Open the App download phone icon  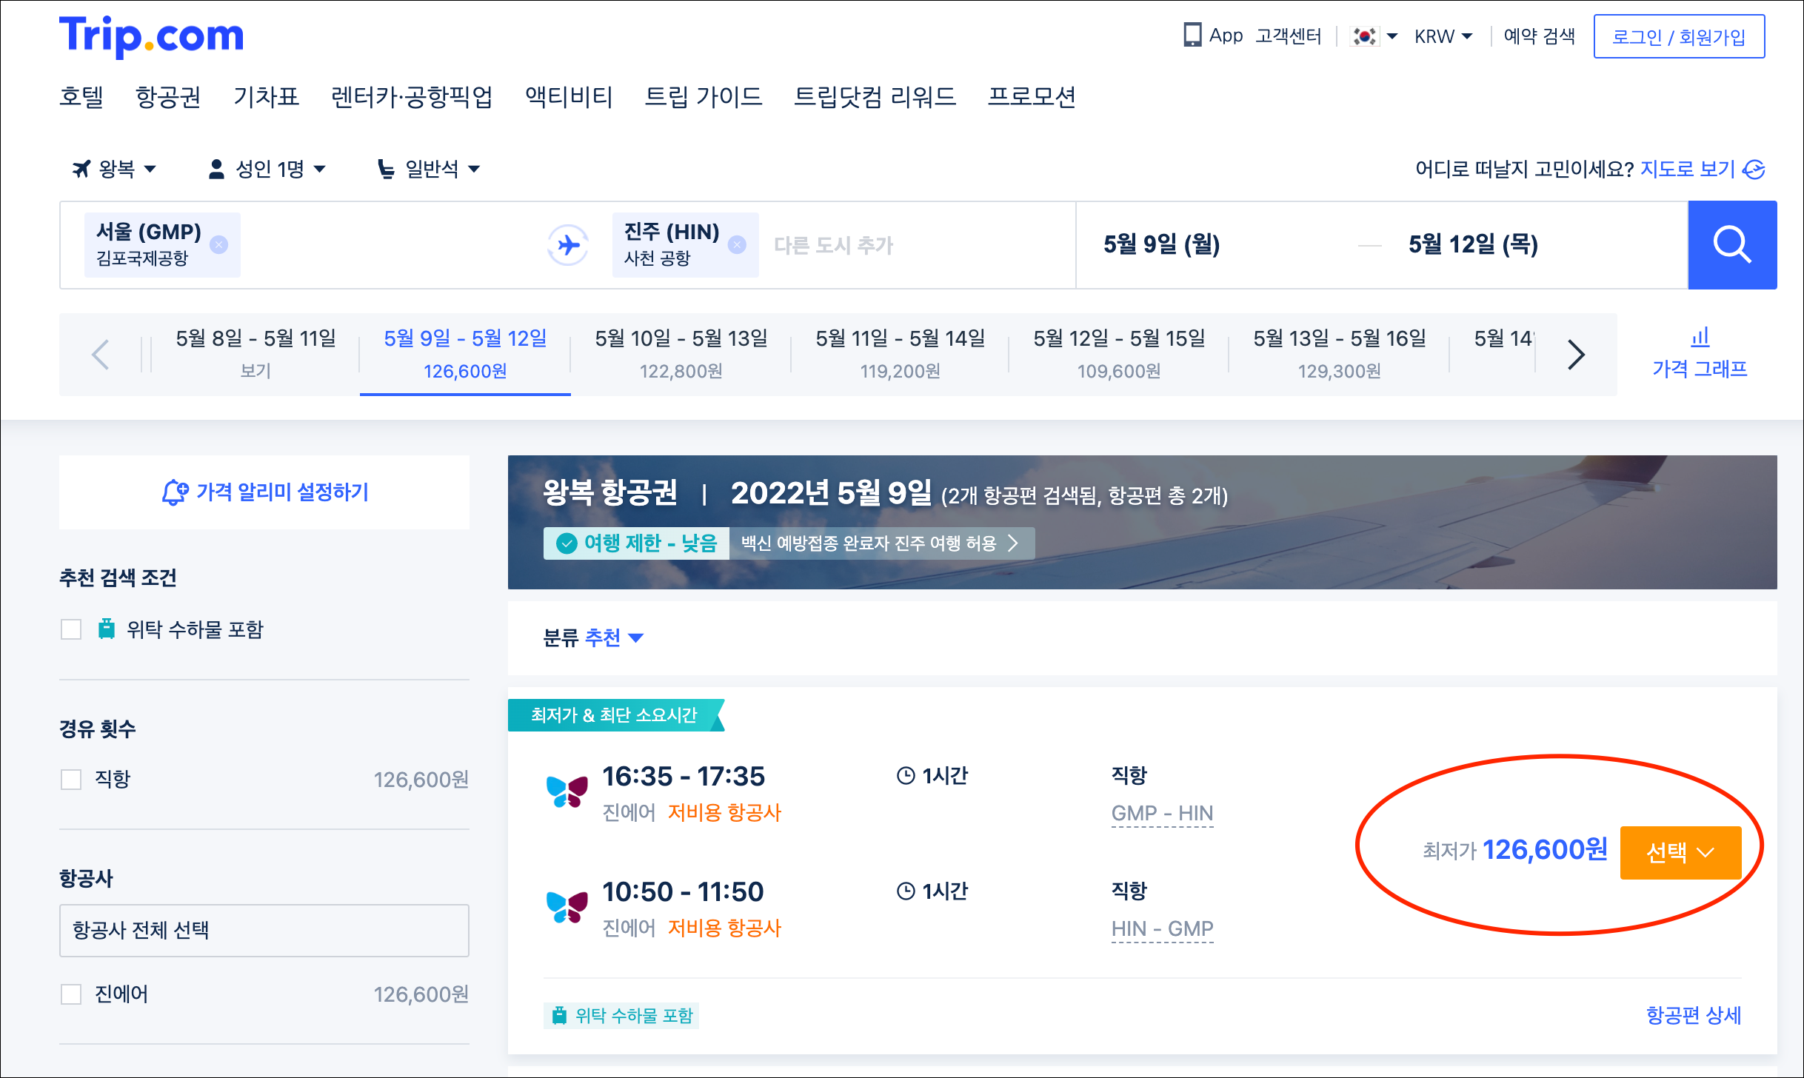pyautogui.click(x=1192, y=36)
